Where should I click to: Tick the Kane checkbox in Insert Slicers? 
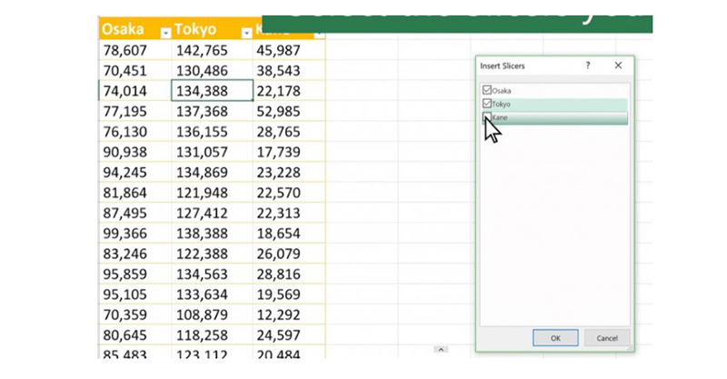coord(487,117)
